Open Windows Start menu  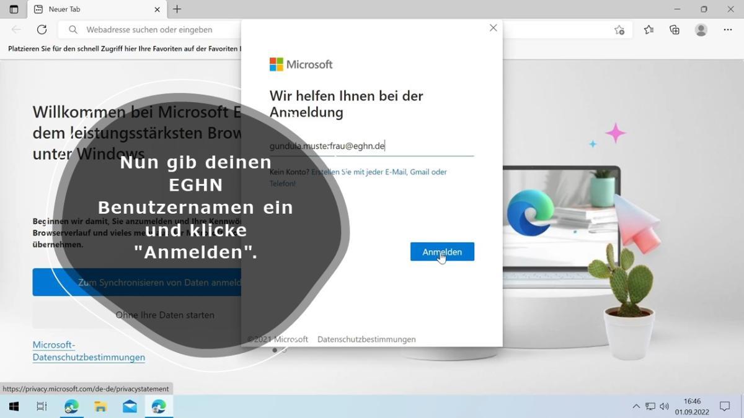point(14,406)
